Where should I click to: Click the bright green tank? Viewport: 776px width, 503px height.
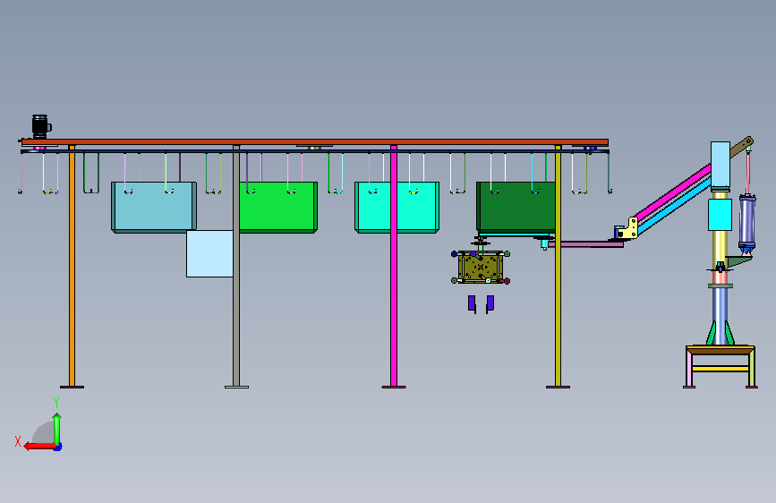(278, 207)
